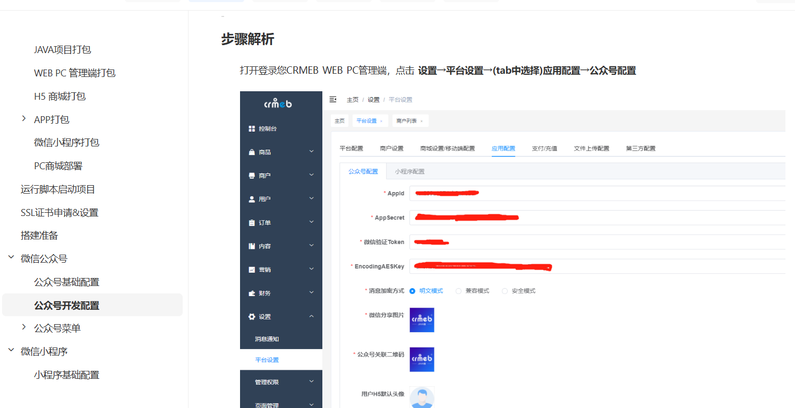Expand the 用户 menu arrow
Image resolution: width=795 pixels, height=408 pixels.
[x=311, y=198]
